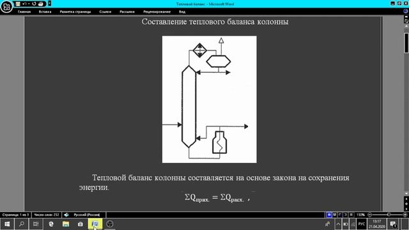Click the column diagram image in the document
Viewport: 409px width, 230px height.
point(209,100)
